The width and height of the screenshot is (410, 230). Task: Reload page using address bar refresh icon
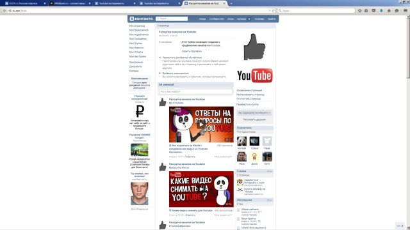[x=274, y=11]
